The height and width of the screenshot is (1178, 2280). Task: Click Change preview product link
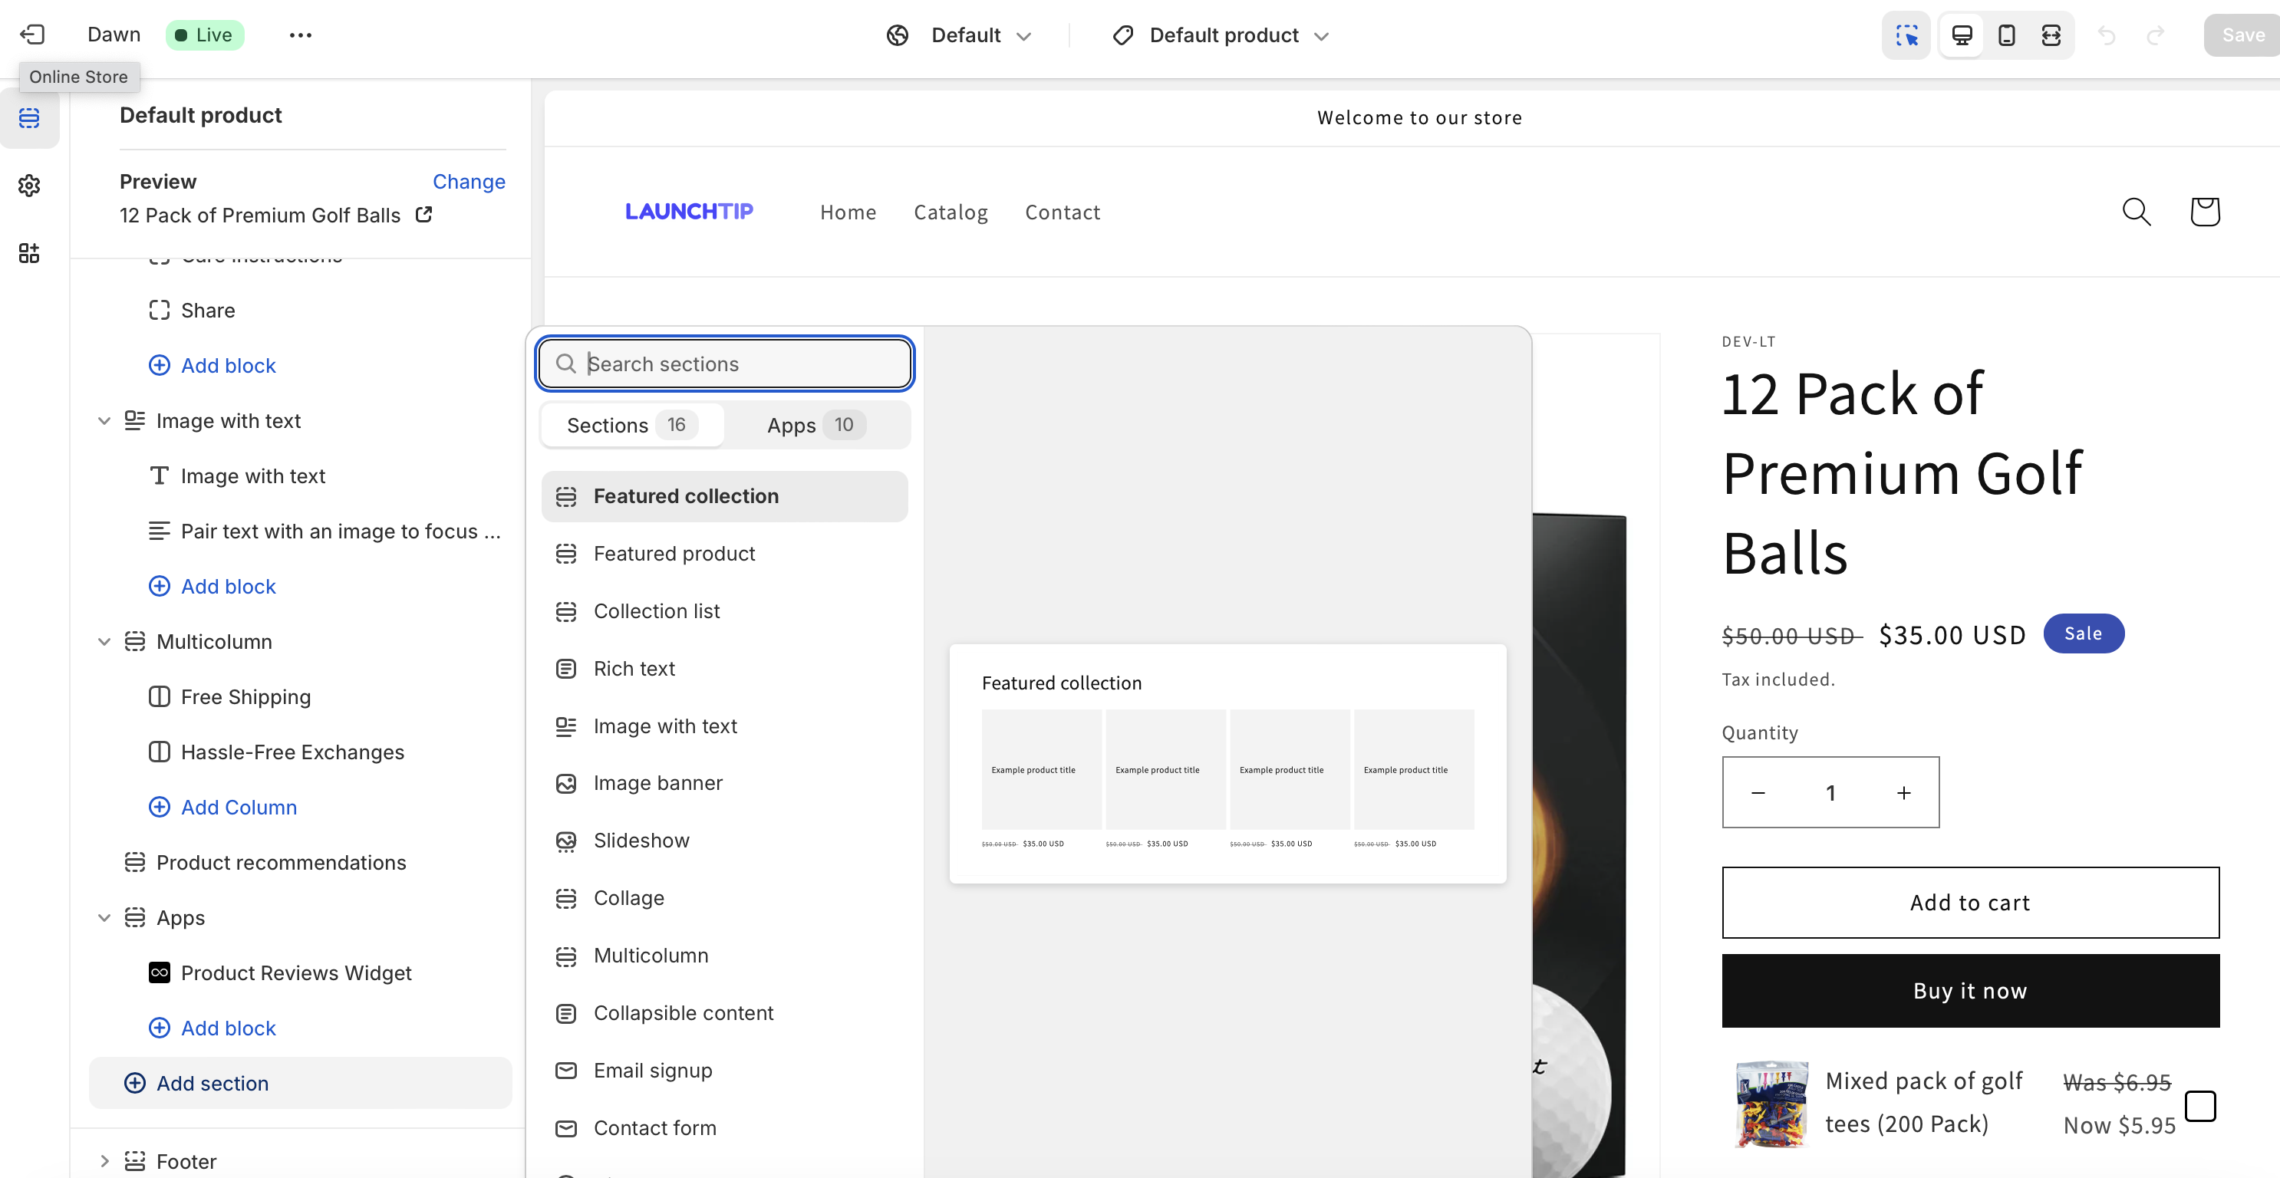[x=468, y=182]
